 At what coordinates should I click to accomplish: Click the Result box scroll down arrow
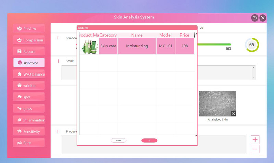[x=253, y=78]
